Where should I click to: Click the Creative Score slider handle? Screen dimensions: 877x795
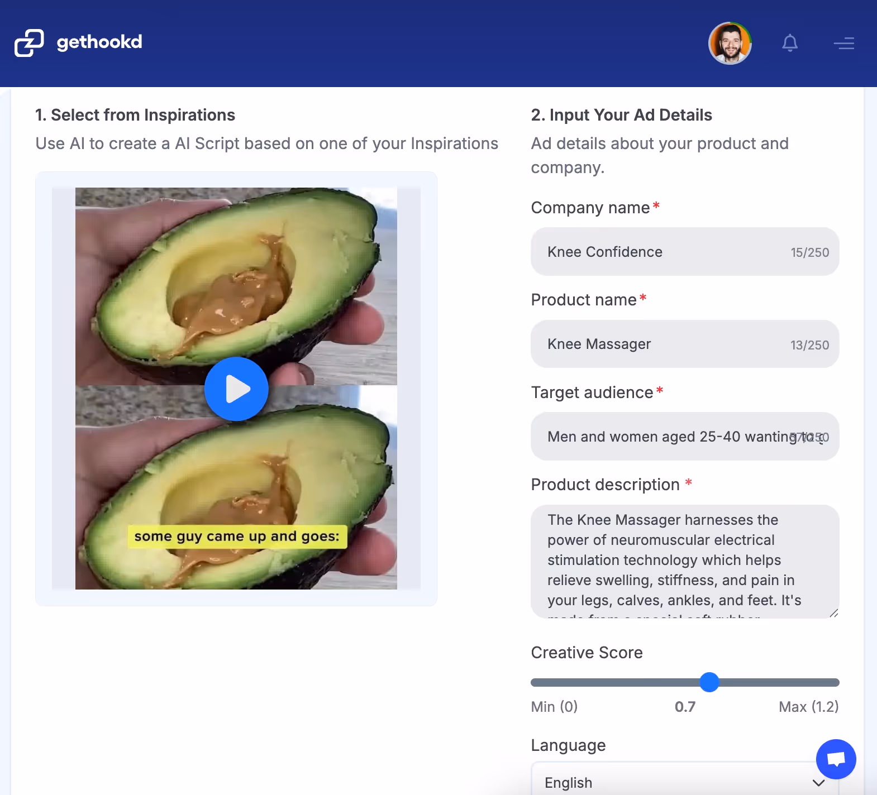click(x=709, y=682)
